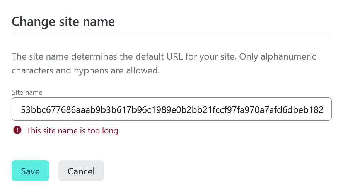The image size is (343, 193).
Task: Click the description paragraph about default URL
Action: coord(164,63)
